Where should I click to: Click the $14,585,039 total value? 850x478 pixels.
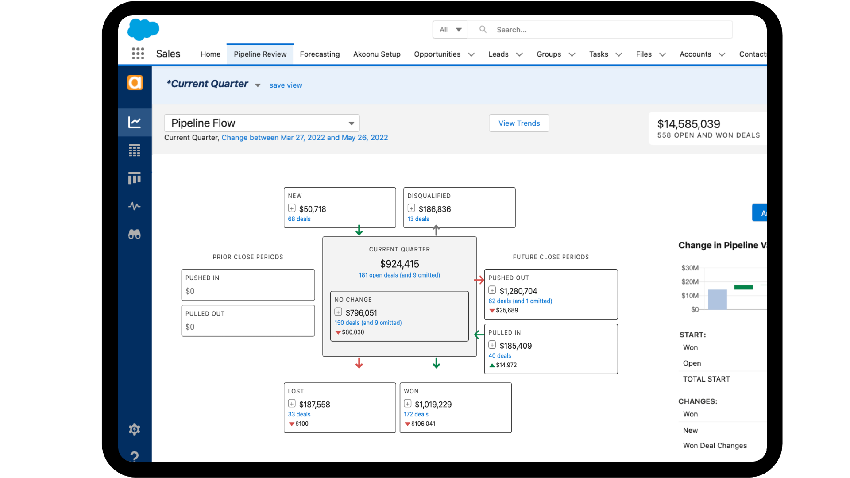coord(688,124)
